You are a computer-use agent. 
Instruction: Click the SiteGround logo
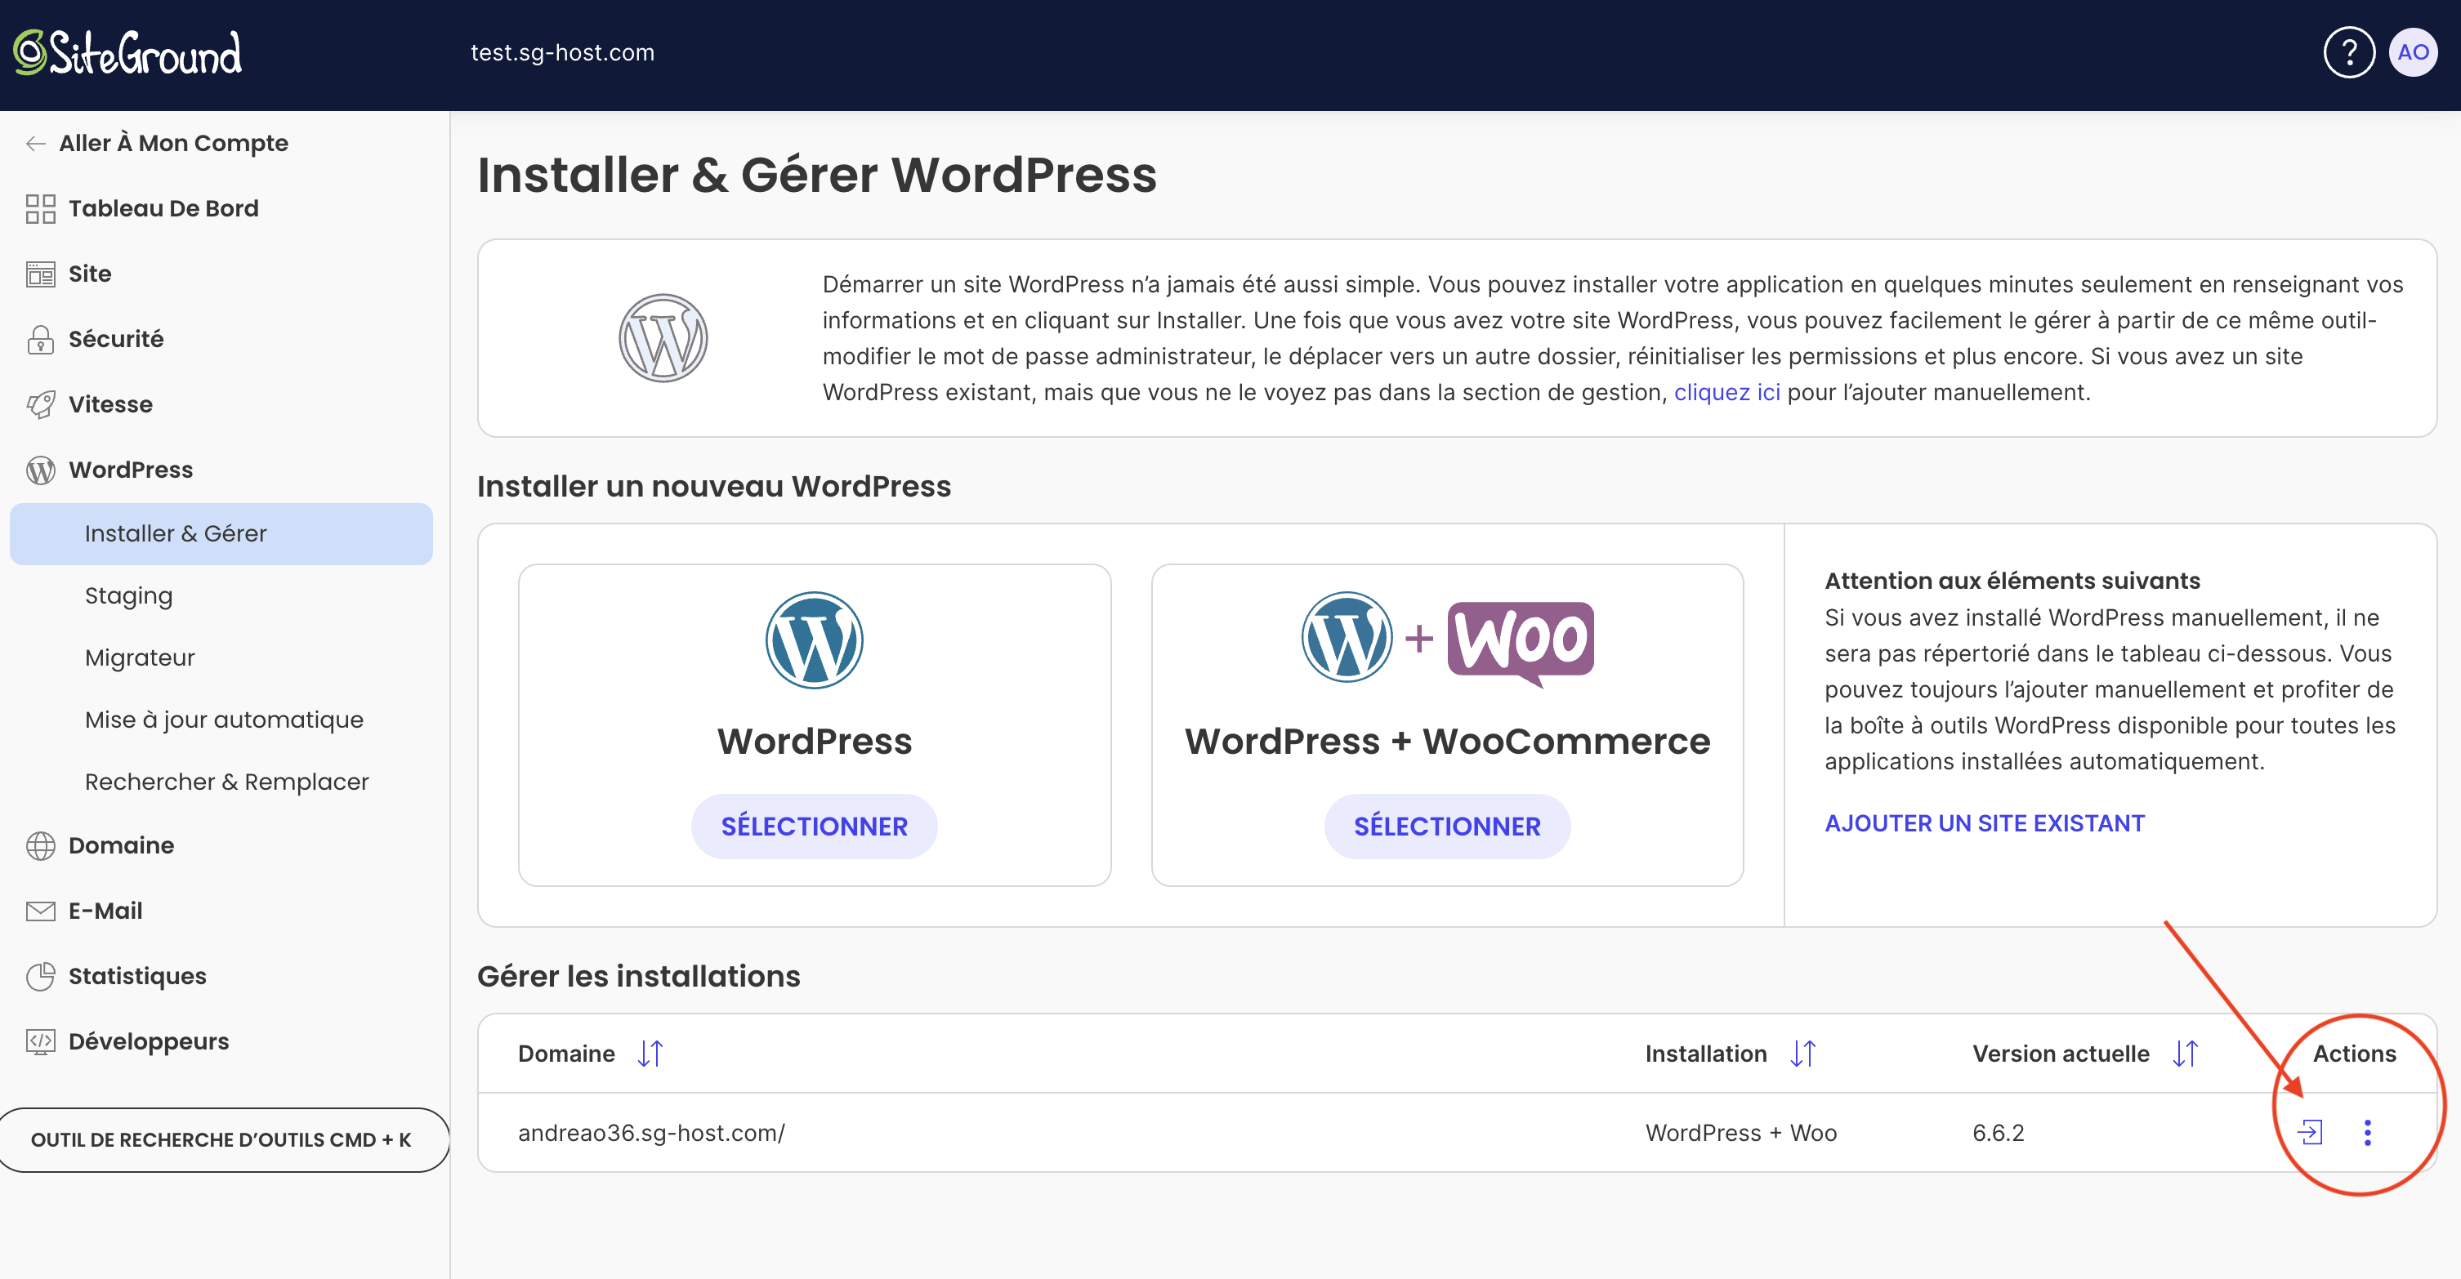[x=127, y=52]
